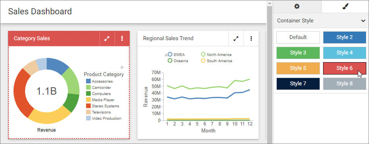Image resolution: width=369 pixels, height=144 pixels.
Task: Select the navy Style 7 button
Action: pos(298,84)
